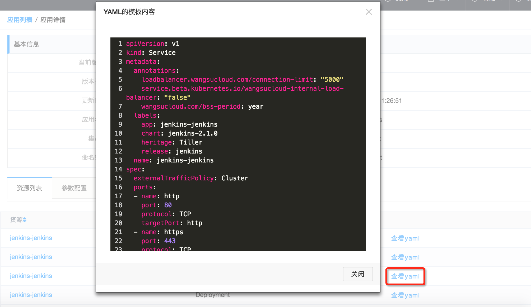Switch to the 参数配置 tab
531x307 pixels.
pyautogui.click(x=74, y=188)
